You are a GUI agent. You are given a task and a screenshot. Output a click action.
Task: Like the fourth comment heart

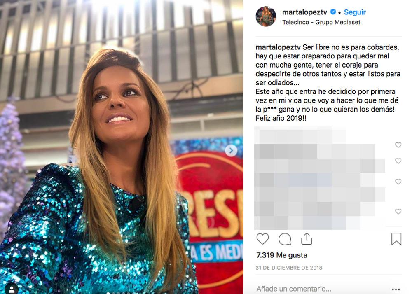[x=398, y=211]
